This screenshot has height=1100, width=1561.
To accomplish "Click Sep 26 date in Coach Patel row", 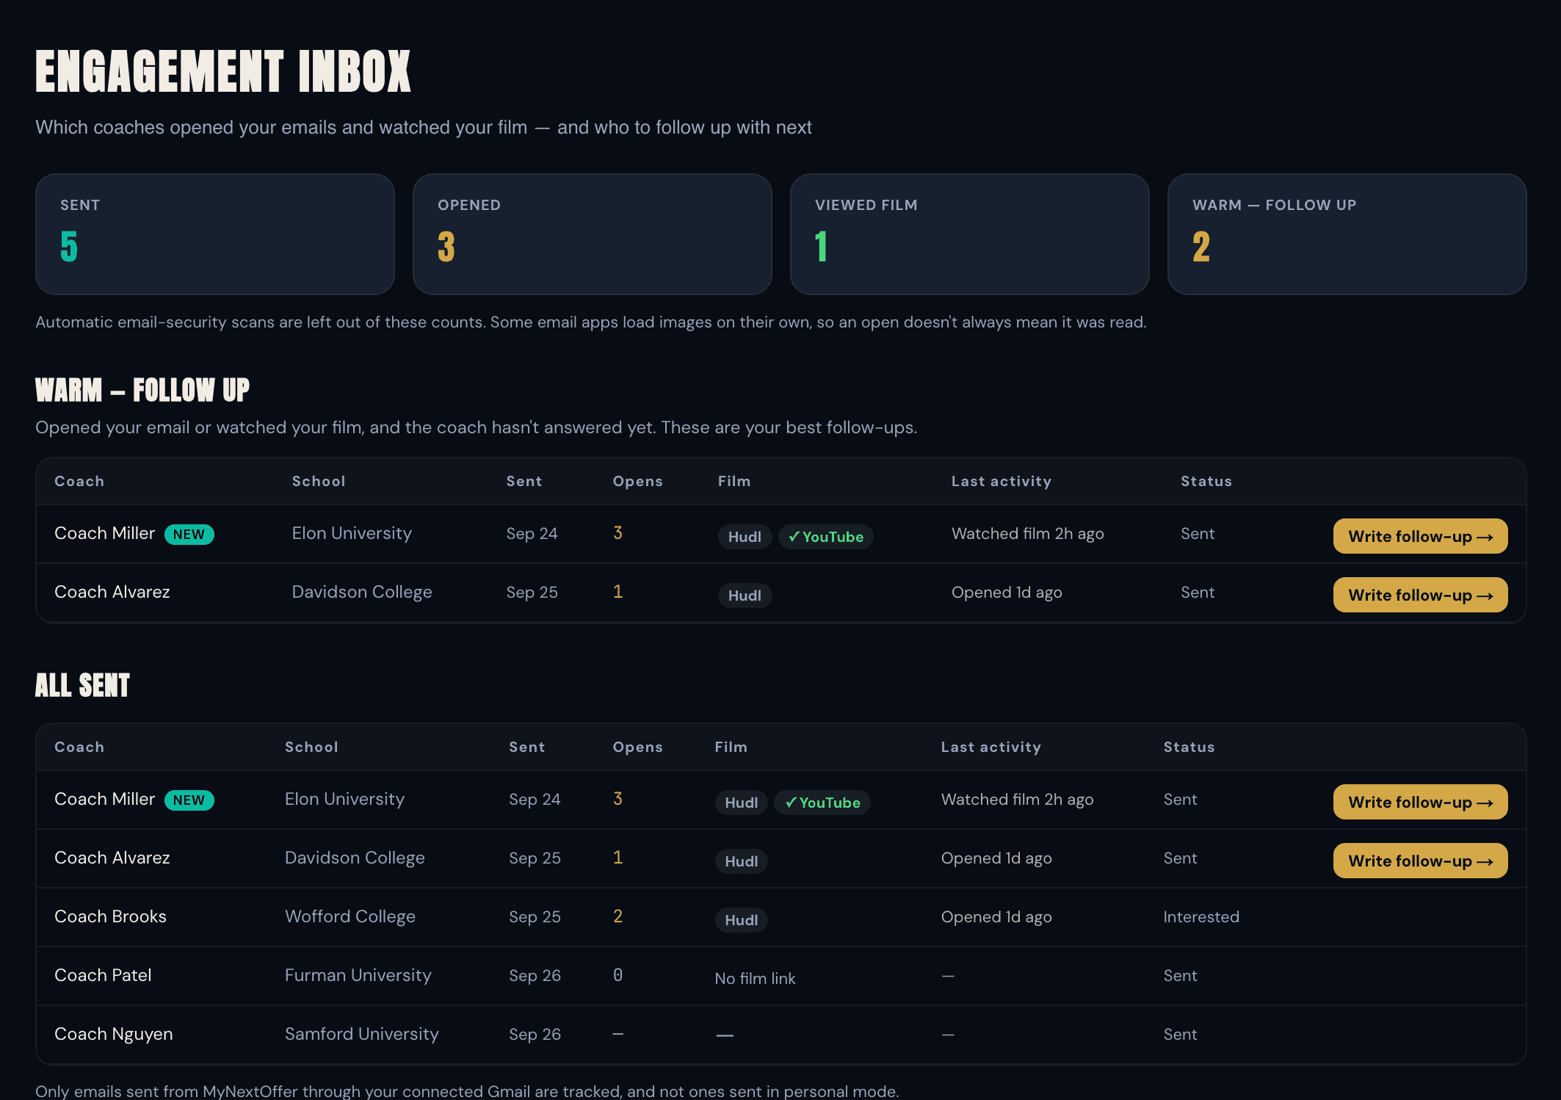I will tap(535, 976).
